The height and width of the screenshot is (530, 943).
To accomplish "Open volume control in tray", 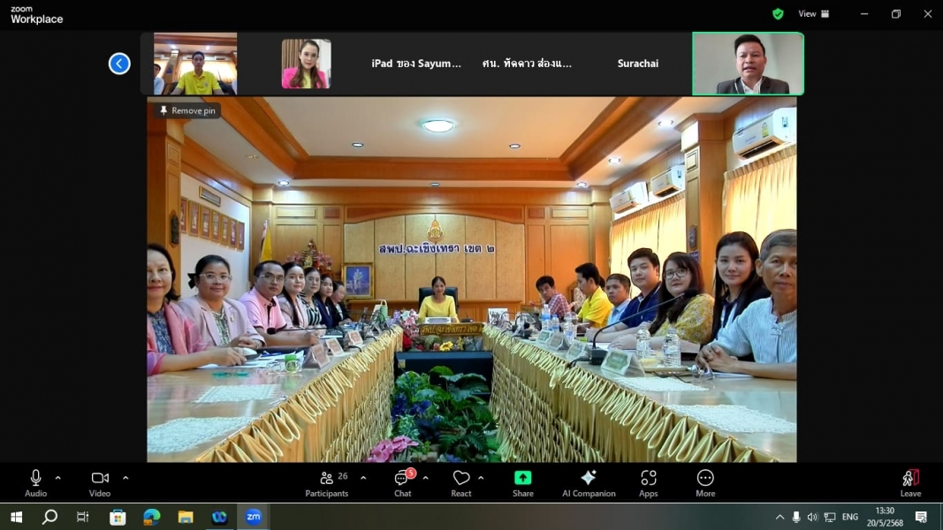I will pyautogui.click(x=812, y=517).
